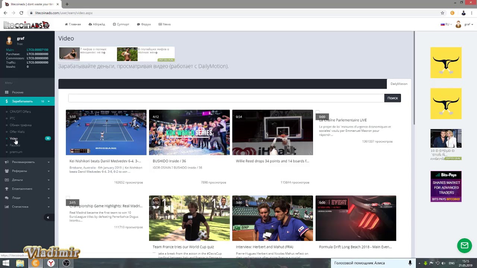Bookmark page with the star icon

click(x=442, y=13)
